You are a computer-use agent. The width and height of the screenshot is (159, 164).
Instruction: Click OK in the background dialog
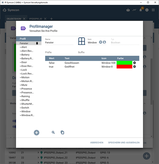(145, 143)
